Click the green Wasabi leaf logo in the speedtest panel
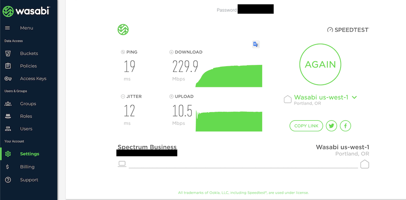The image size is (406, 200). [123, 30]
